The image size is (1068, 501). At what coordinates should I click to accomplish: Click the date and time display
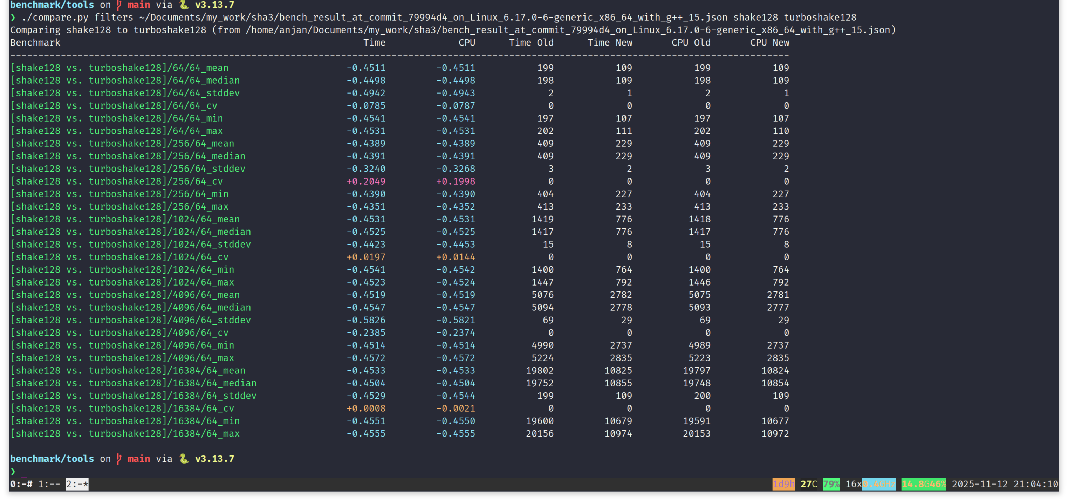pyautogui.click(x=1005, y=484)
